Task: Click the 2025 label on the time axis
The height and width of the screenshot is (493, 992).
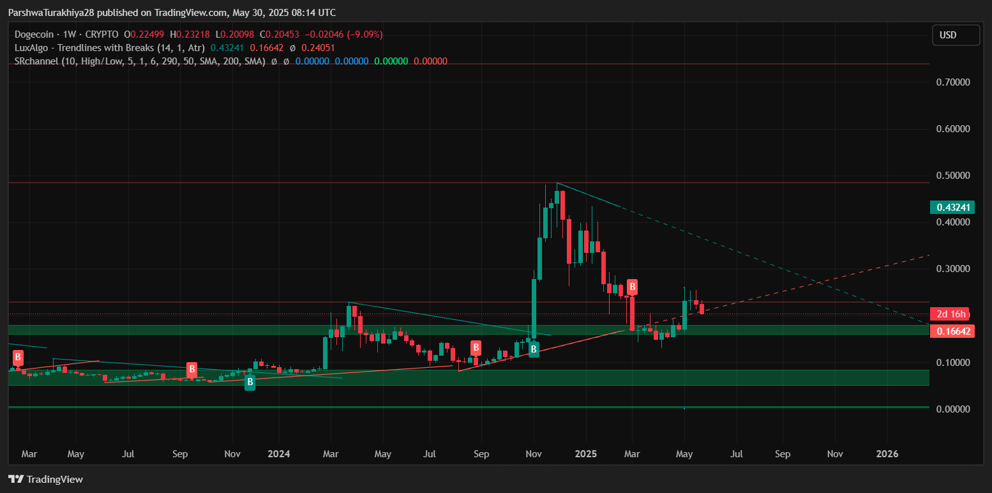Action: (x=585, y=454)
